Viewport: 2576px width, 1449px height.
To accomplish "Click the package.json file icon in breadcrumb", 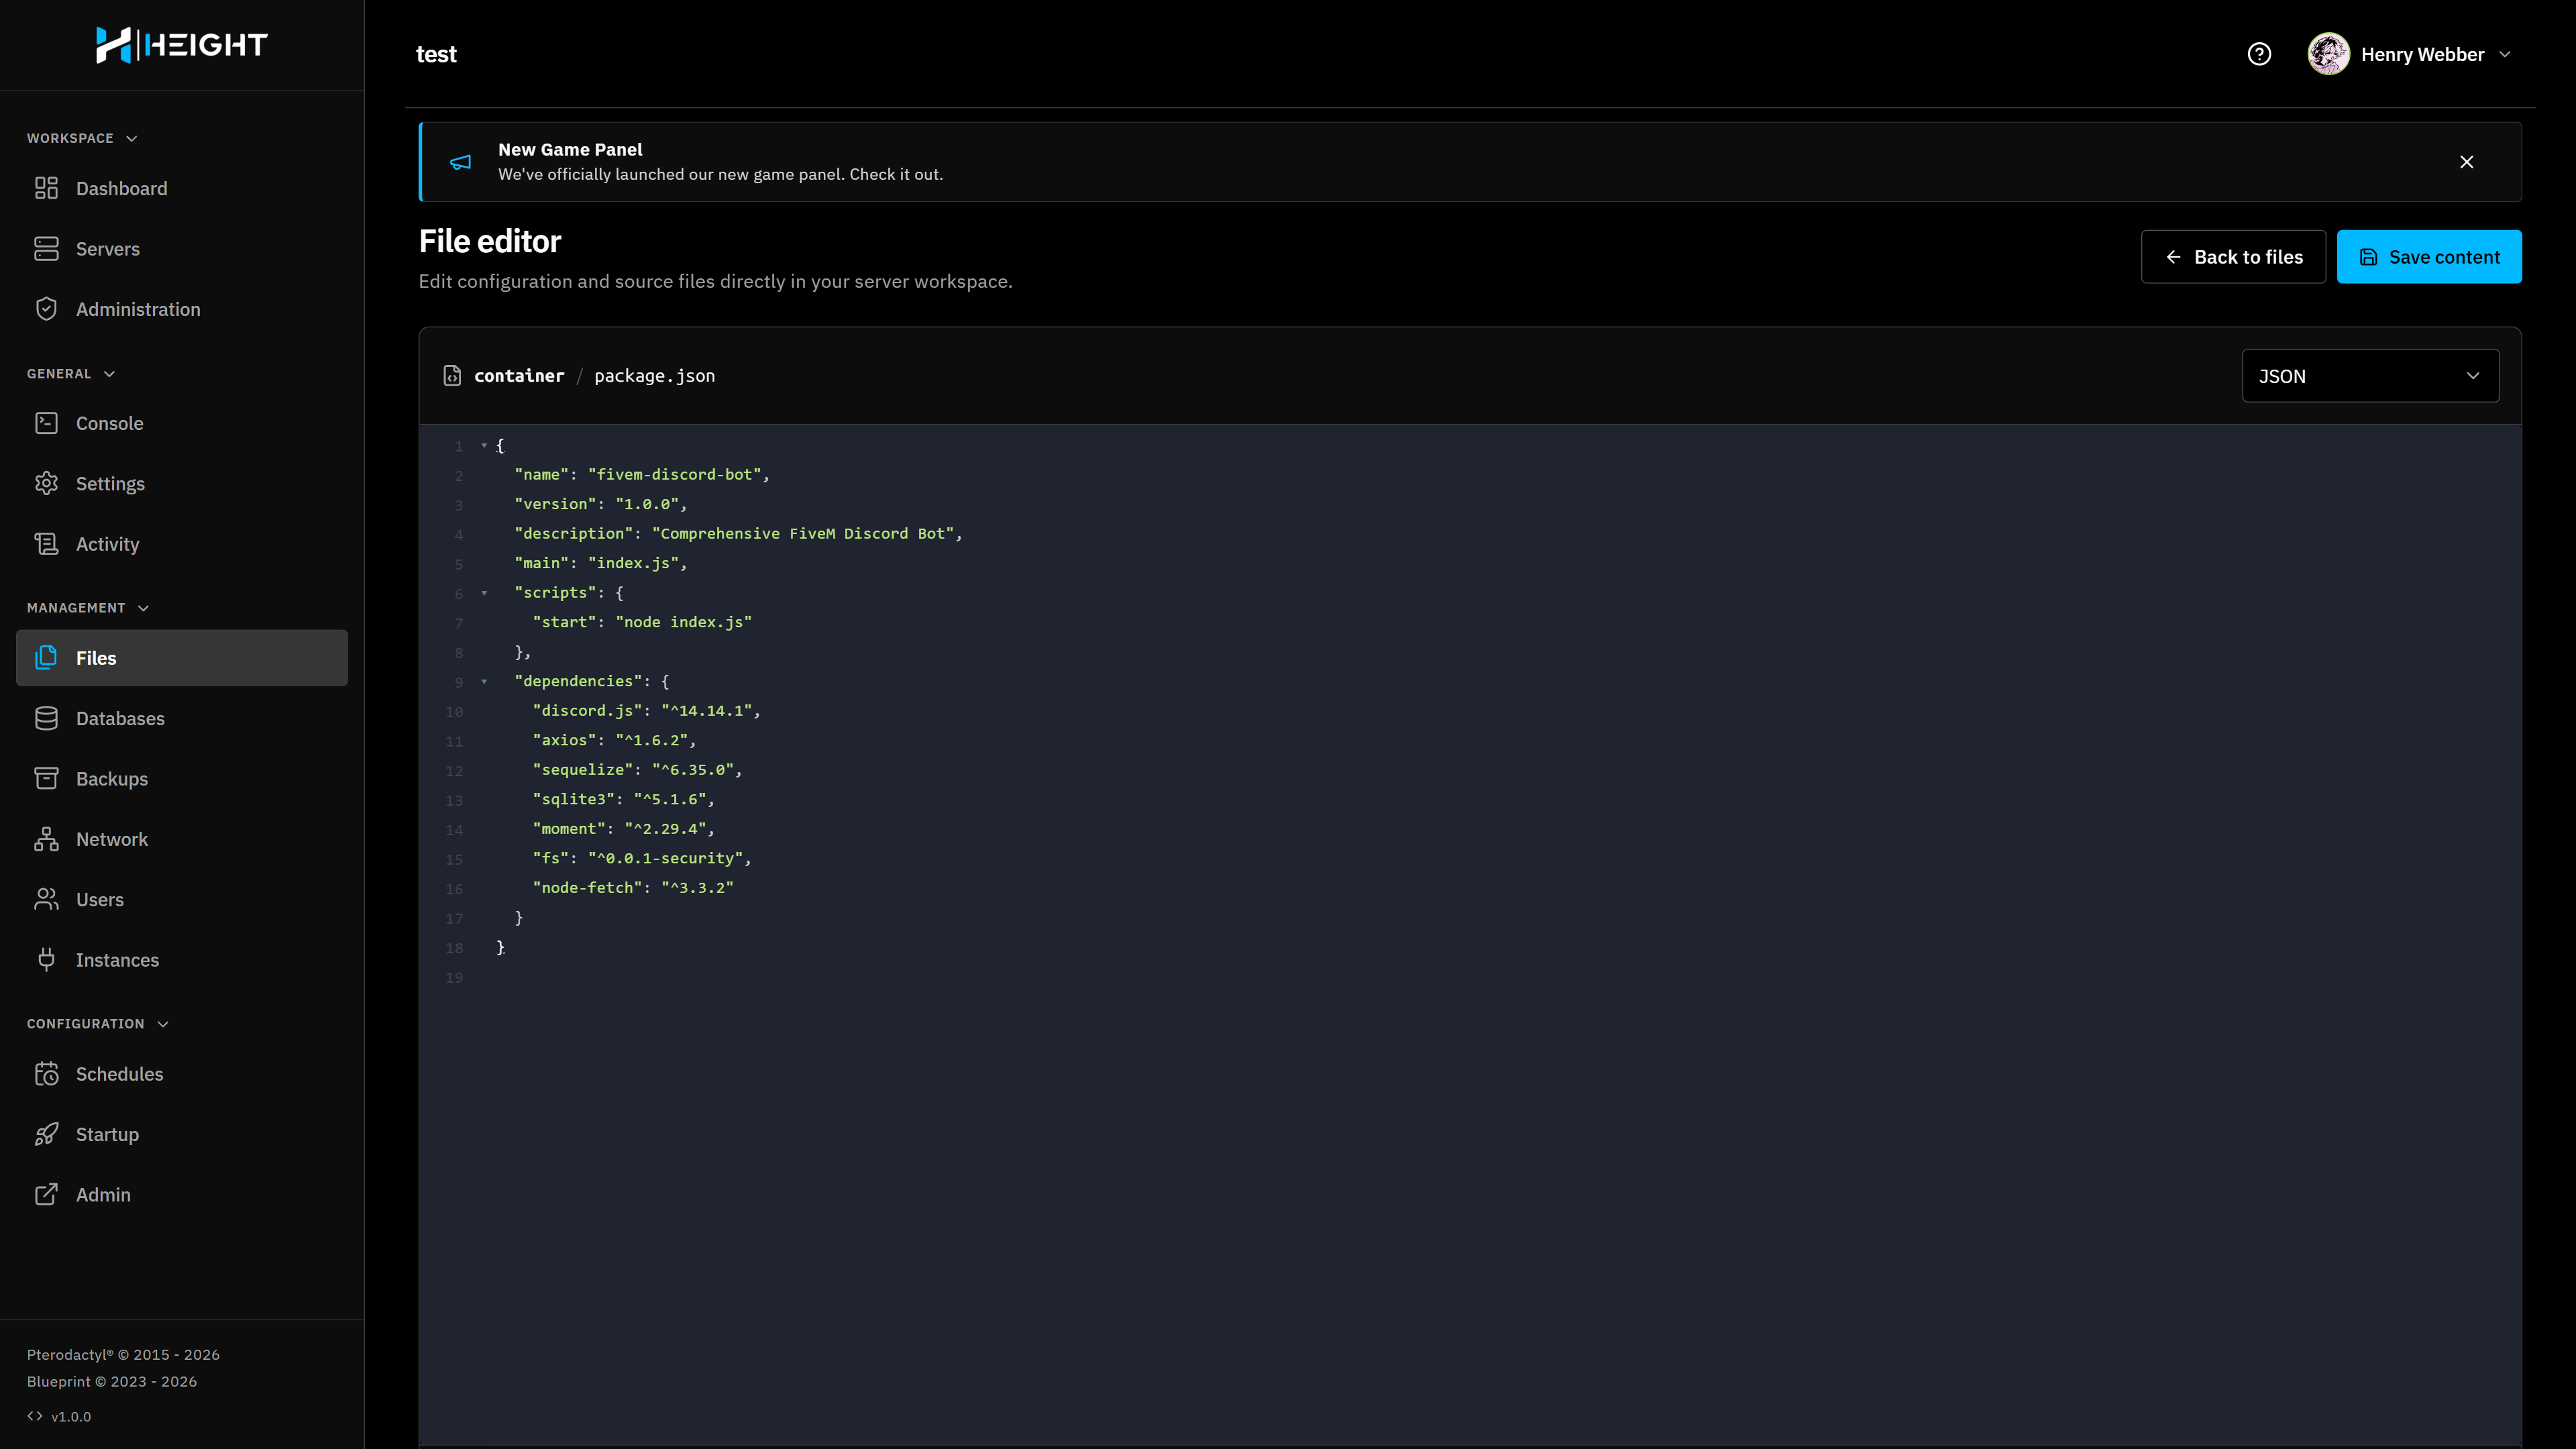I will 452,376.
